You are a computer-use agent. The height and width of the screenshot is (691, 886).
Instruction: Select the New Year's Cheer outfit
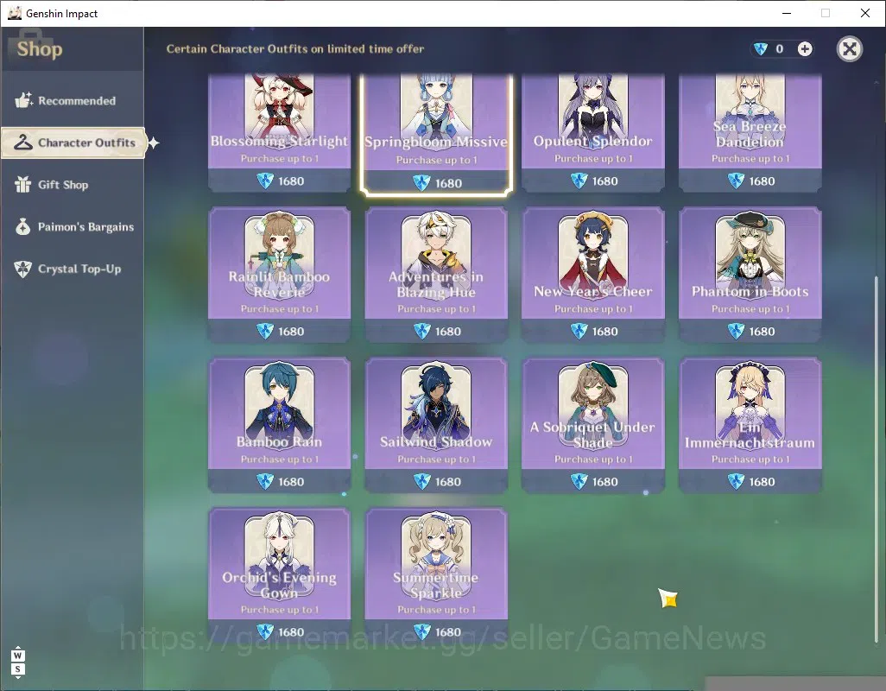[x=592, y=275]
